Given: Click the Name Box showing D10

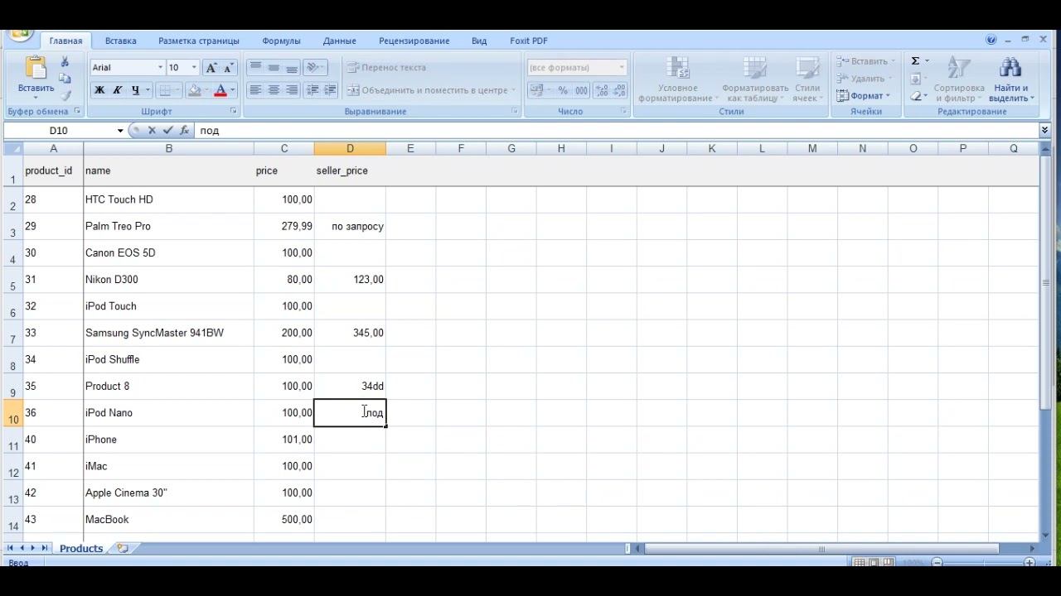Looking at the screenshot, I should coord(58,131).
